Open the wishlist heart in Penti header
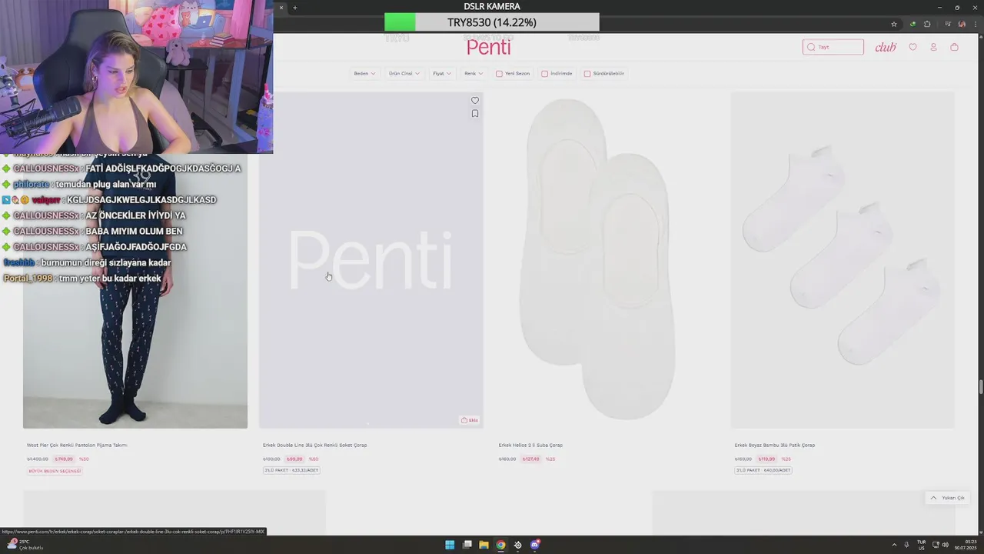This screenshot has width=984, height=554. pyautogui.click(x=913, y=47)
